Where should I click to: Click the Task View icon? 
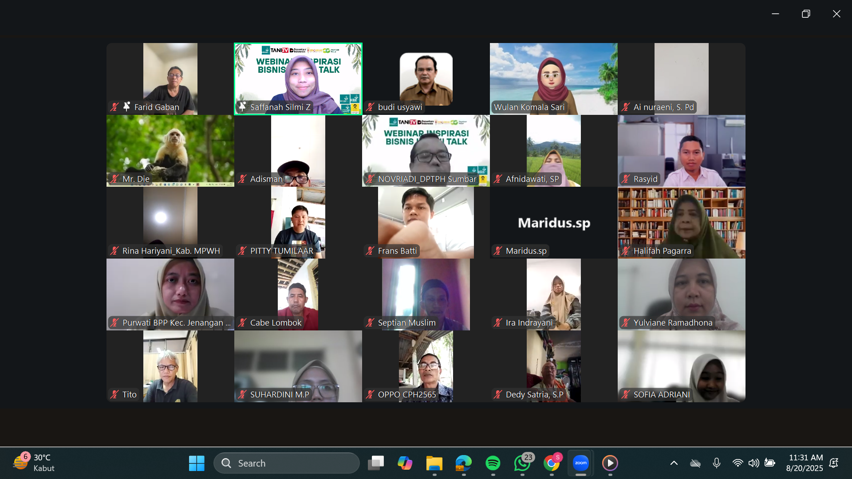376,463
